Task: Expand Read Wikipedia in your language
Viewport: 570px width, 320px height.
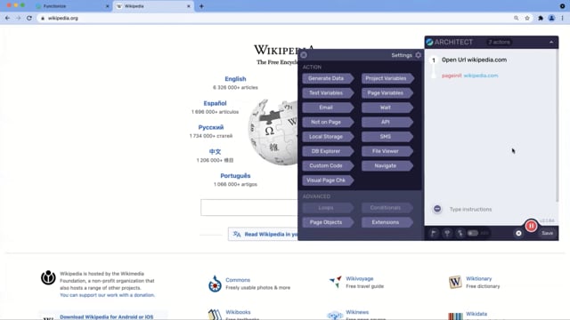Action: coord(264,234)
